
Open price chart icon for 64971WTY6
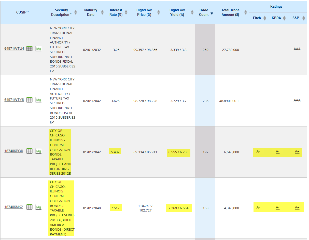(x=38, y=100)
